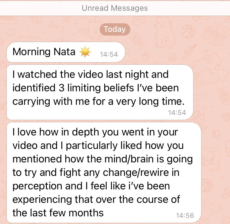Tap the sun emoji after Morning Nata

tap(85, 52)
